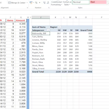Click the Merge & Center button
109x109 pixels.
pos(17,3)
